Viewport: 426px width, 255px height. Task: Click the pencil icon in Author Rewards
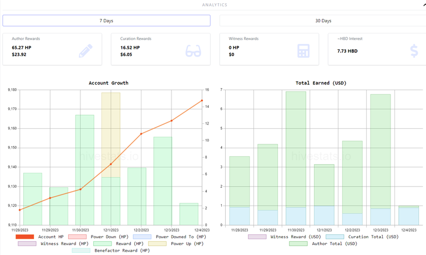(x=85, y=51)
